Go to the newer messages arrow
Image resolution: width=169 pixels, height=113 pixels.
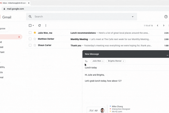click(x=158, y=25)
